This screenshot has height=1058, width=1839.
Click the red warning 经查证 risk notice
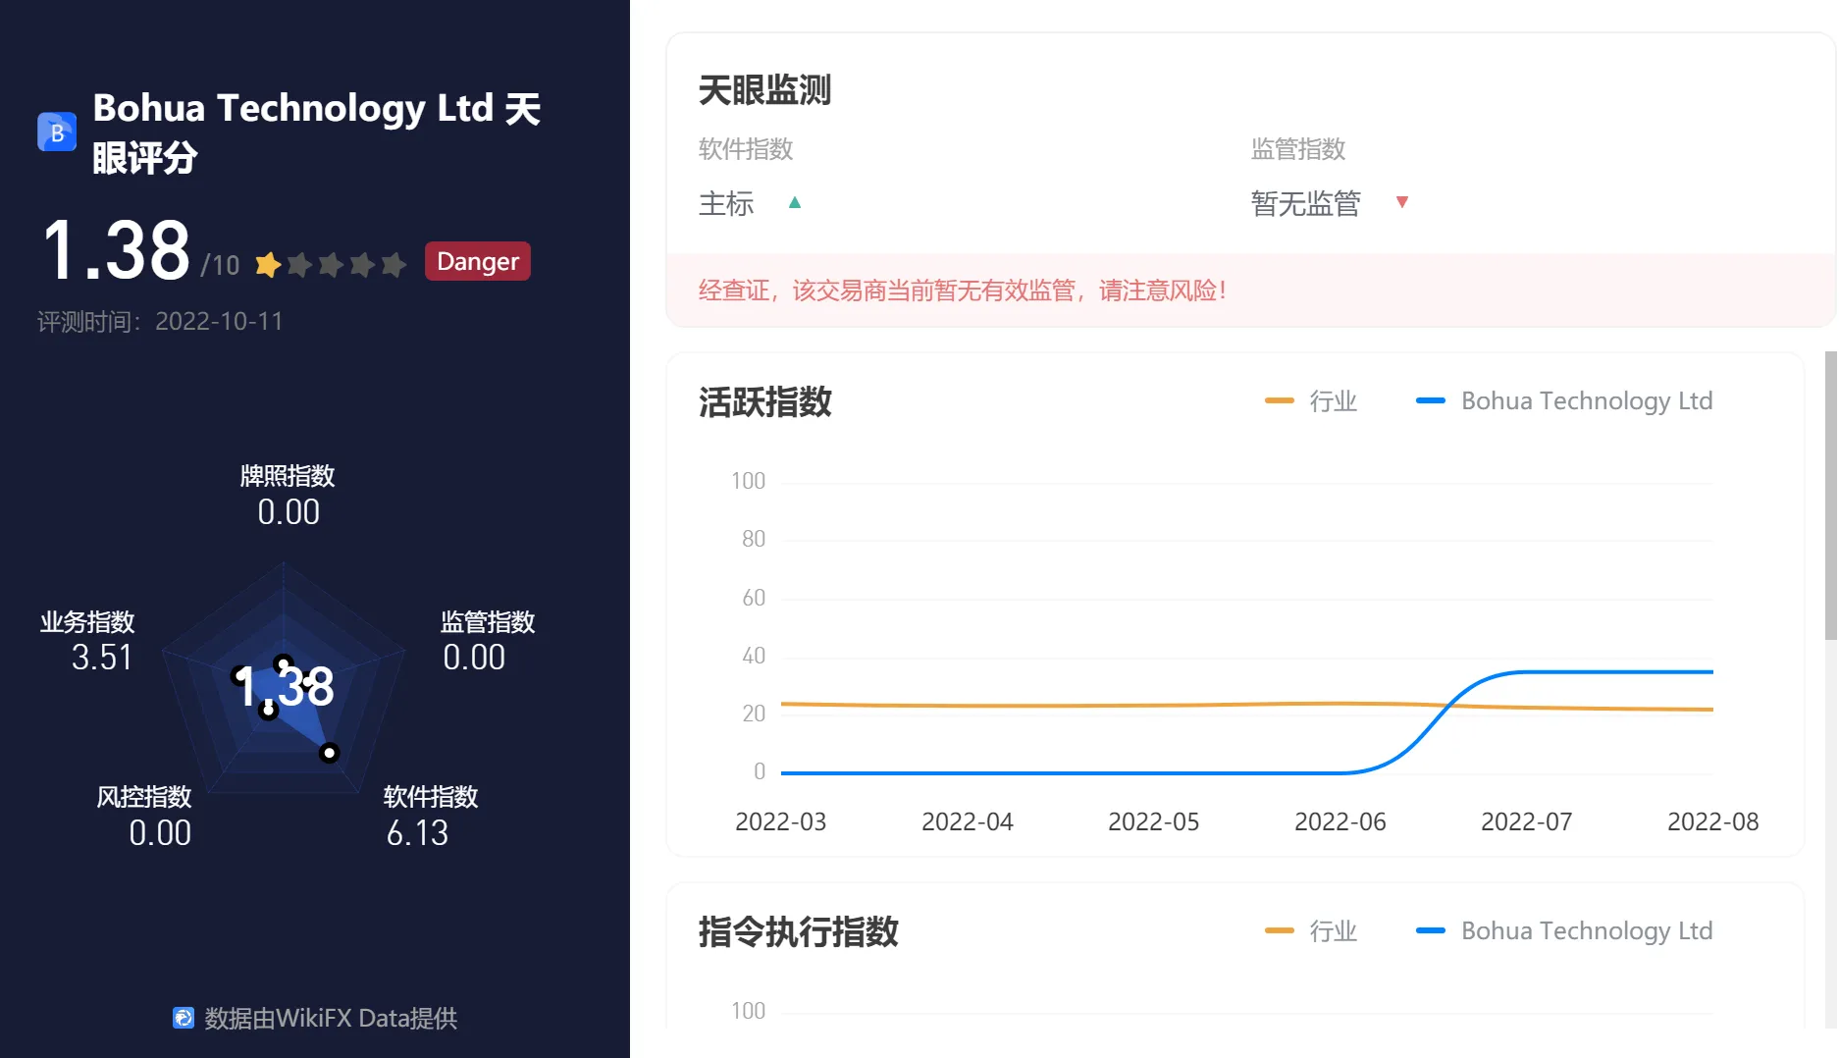963,291
